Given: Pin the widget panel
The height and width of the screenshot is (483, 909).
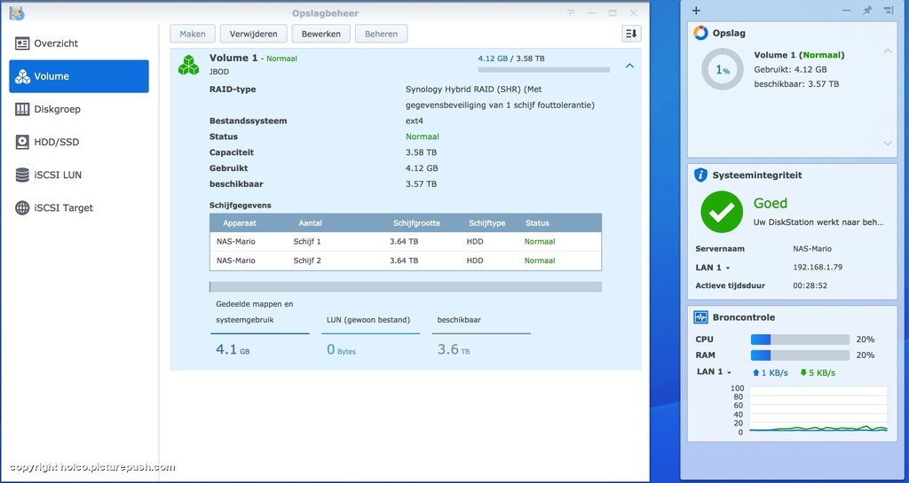Looking at the screenshot, I should pos(867,11).
